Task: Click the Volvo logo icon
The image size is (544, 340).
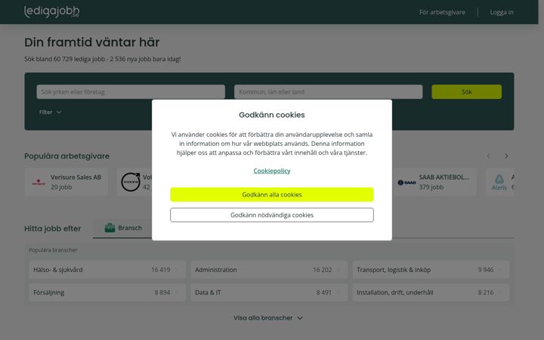Action: 131,182
